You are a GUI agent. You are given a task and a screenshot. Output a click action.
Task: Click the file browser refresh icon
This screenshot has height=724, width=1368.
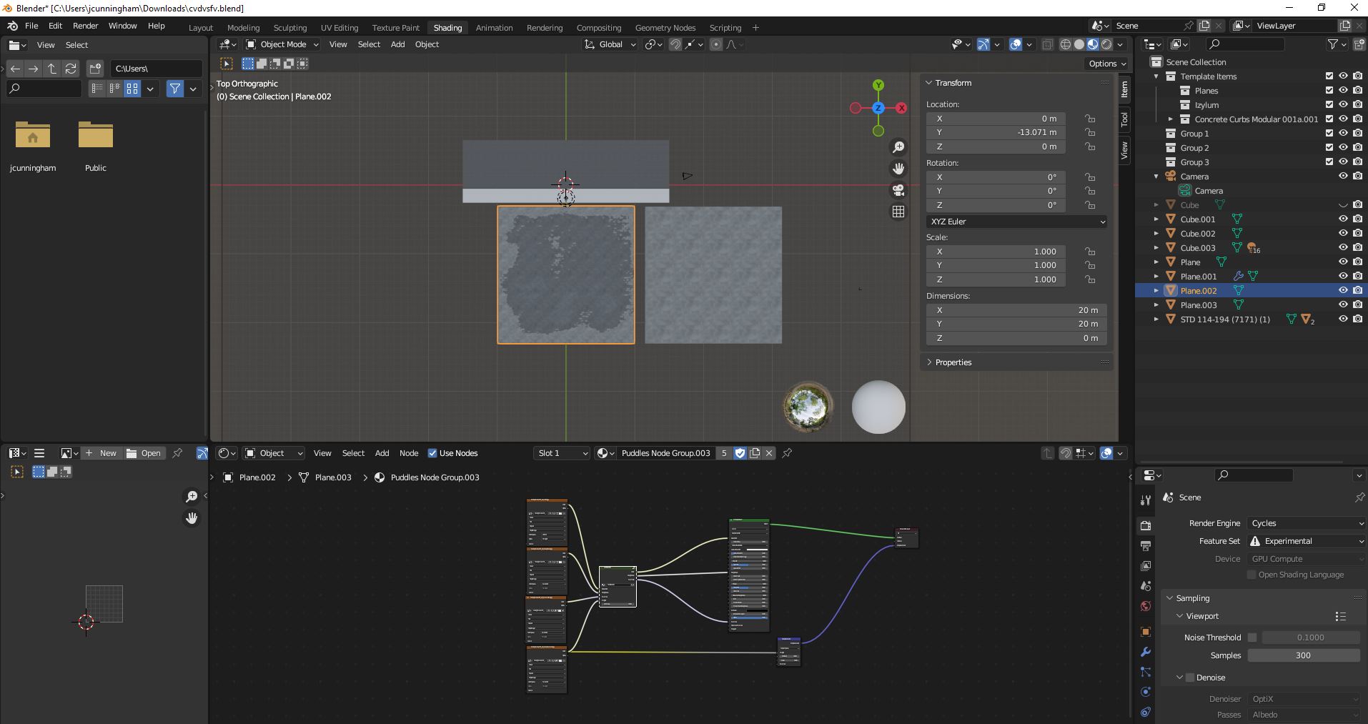click(x=71, y=69)
